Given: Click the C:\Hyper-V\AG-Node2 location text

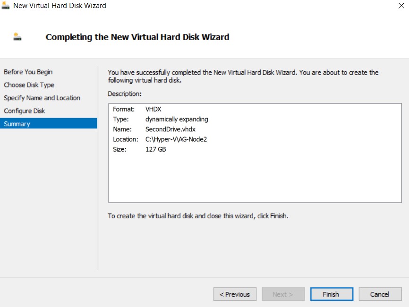Looking at the screenshot, I should [x=177, y=139].
